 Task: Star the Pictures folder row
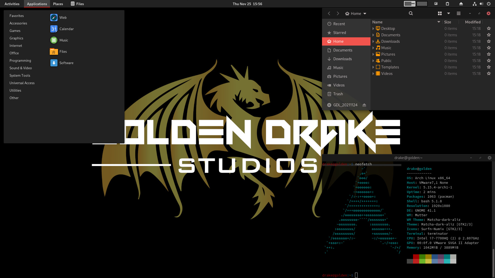click(x=489, y=54)
